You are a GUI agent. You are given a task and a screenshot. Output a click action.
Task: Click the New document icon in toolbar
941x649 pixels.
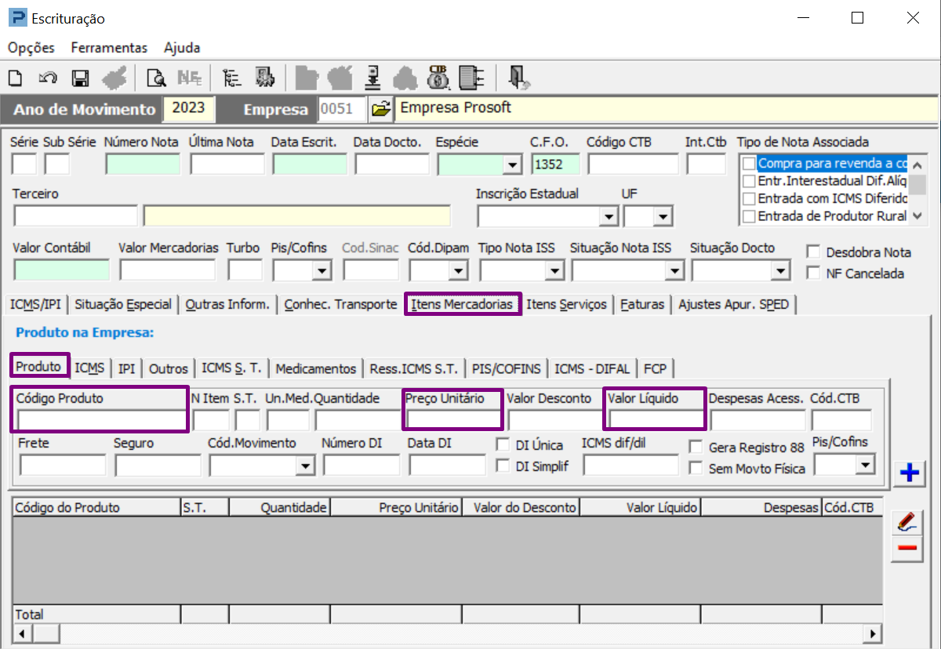coord(15,78)
